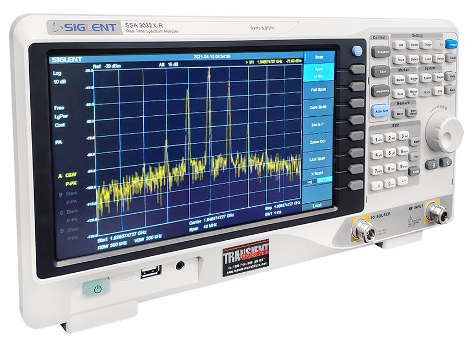Click the large rotary adjustment knob
The image size is (468, 351).
(x=443, y=132)
